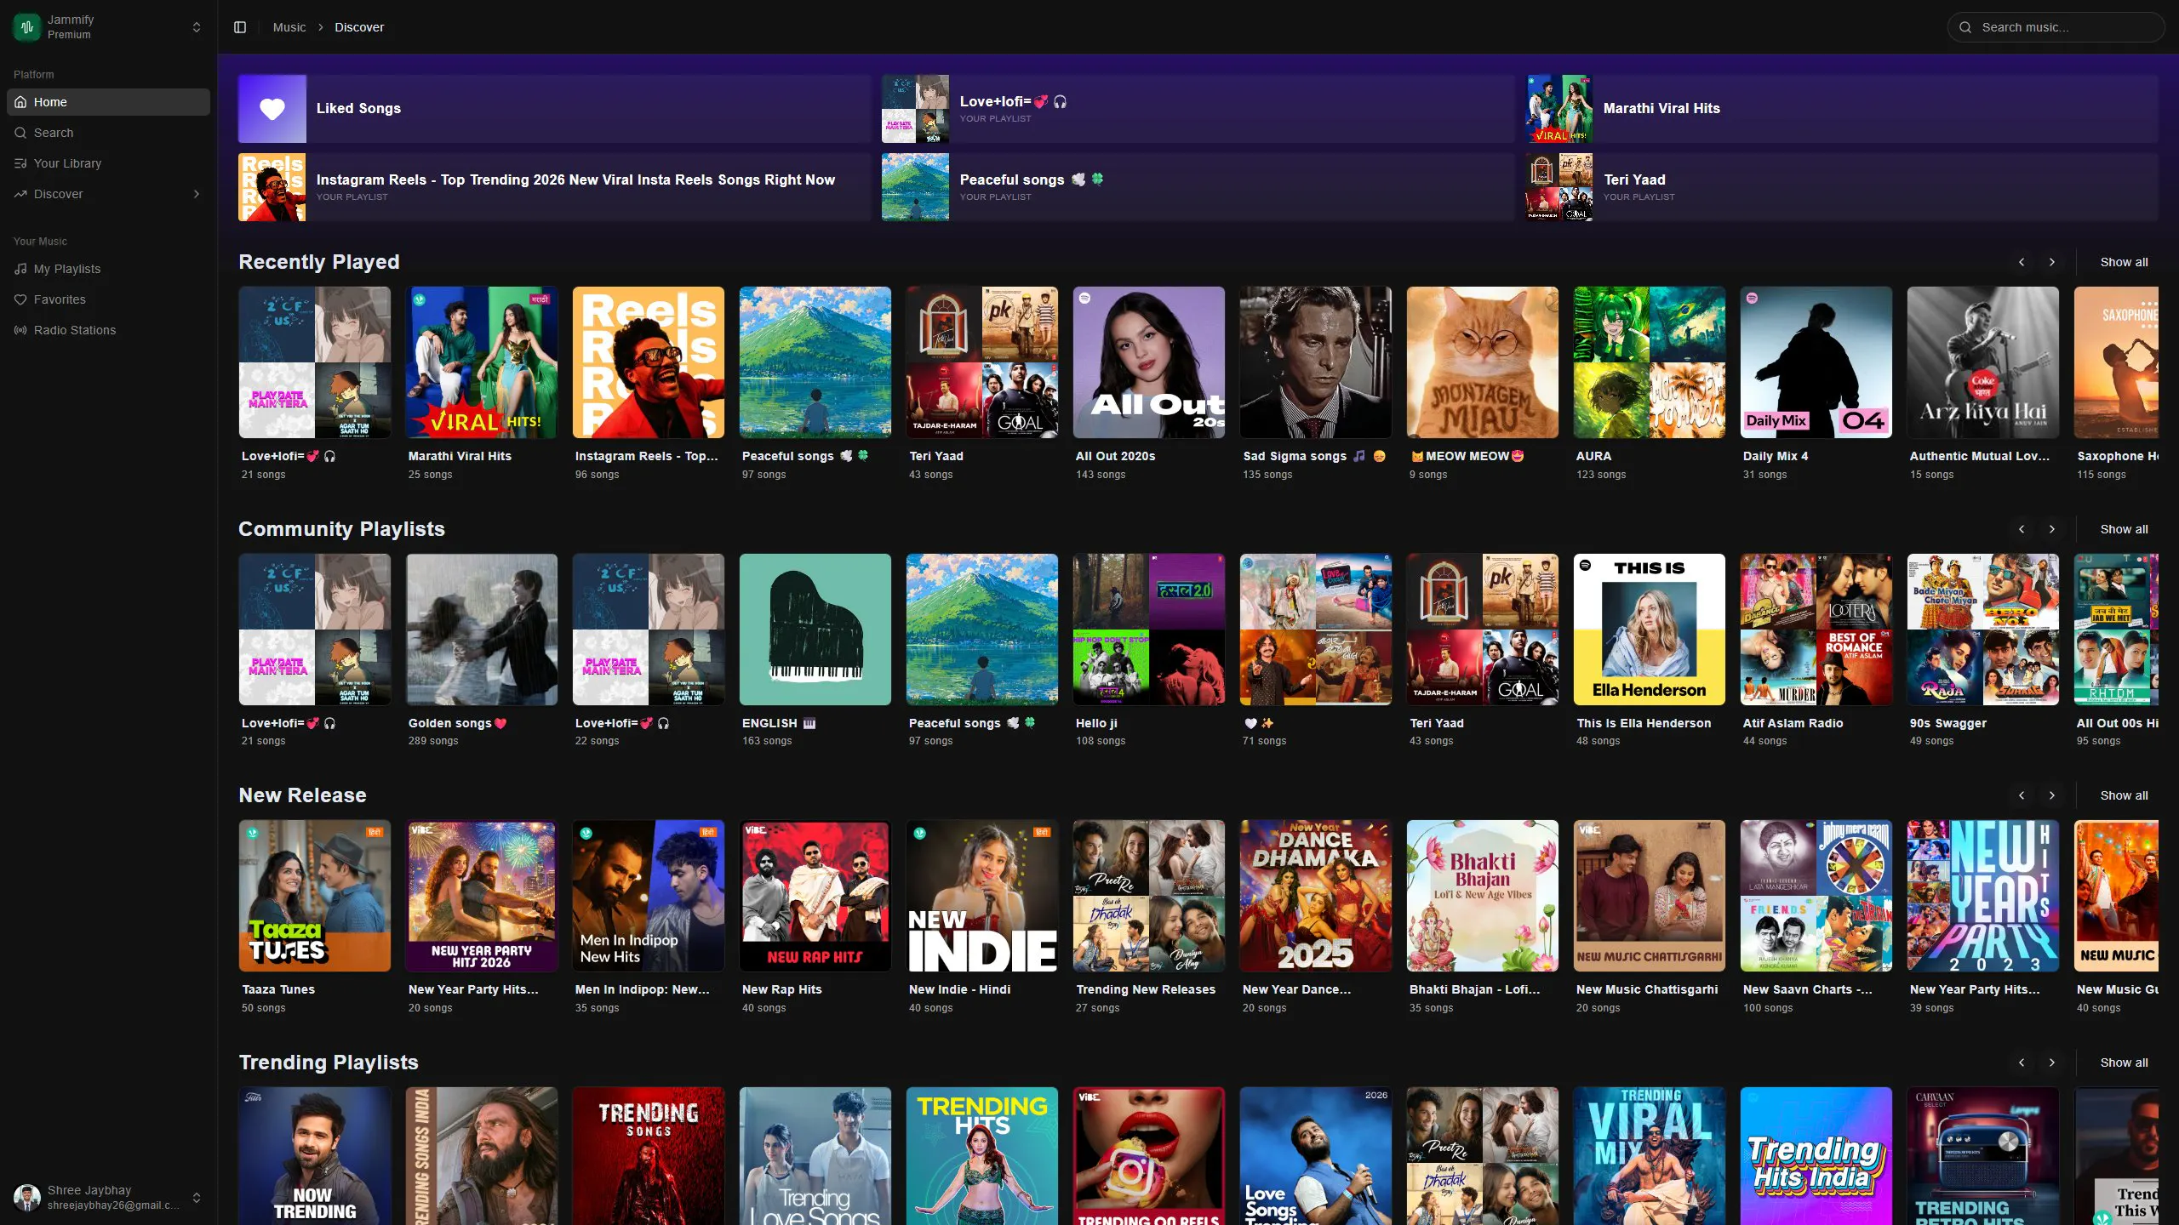Open Your Library in the sidebar
2179x1225 pixels.
(x=108, y=163)
